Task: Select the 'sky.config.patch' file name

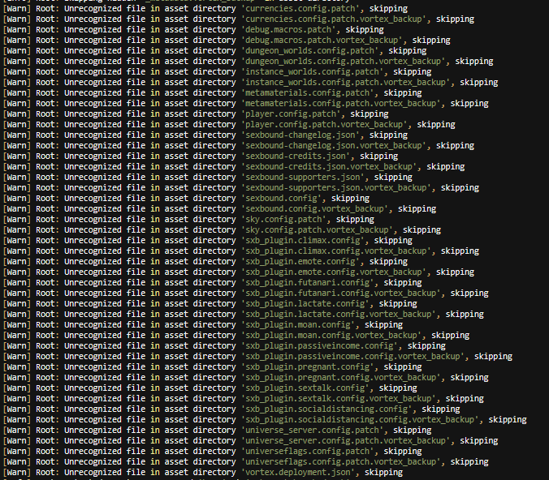Action: [x=283, y=219]
